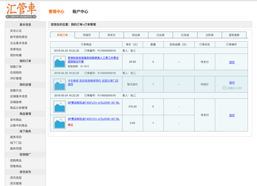Open 评价管理 in sidebar
Image resolution: width=257 pixels, height=186 pixels.
[16, 79]
